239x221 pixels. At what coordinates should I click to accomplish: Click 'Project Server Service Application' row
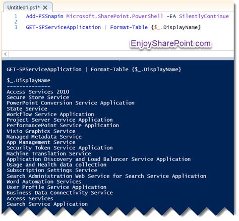pyautogui.click(x=59, y=120)
